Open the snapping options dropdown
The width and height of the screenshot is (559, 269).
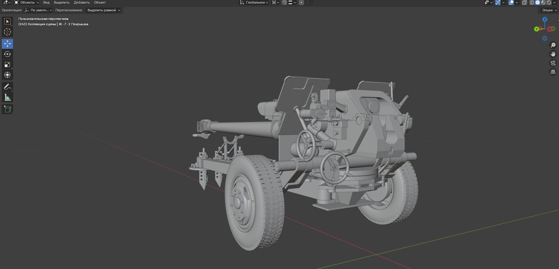tap(292, 2)
